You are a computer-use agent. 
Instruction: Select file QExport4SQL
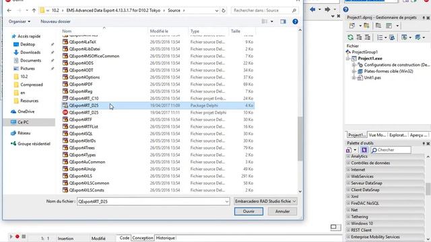tap(158, 134)
